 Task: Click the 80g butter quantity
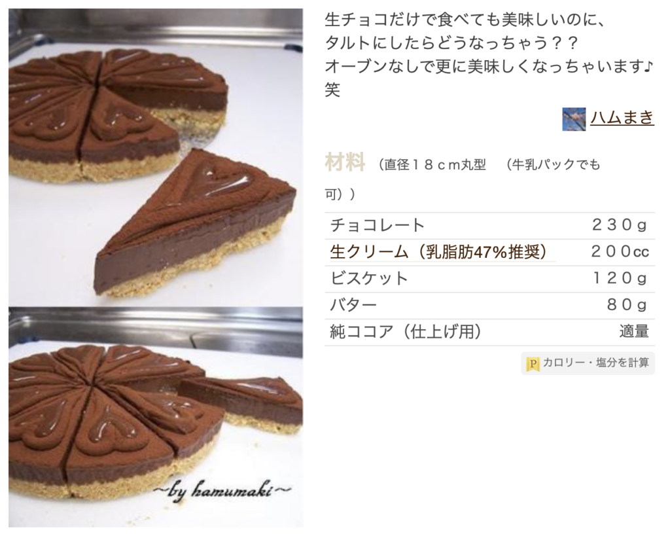pyautogui.click(x=627, y=305)
